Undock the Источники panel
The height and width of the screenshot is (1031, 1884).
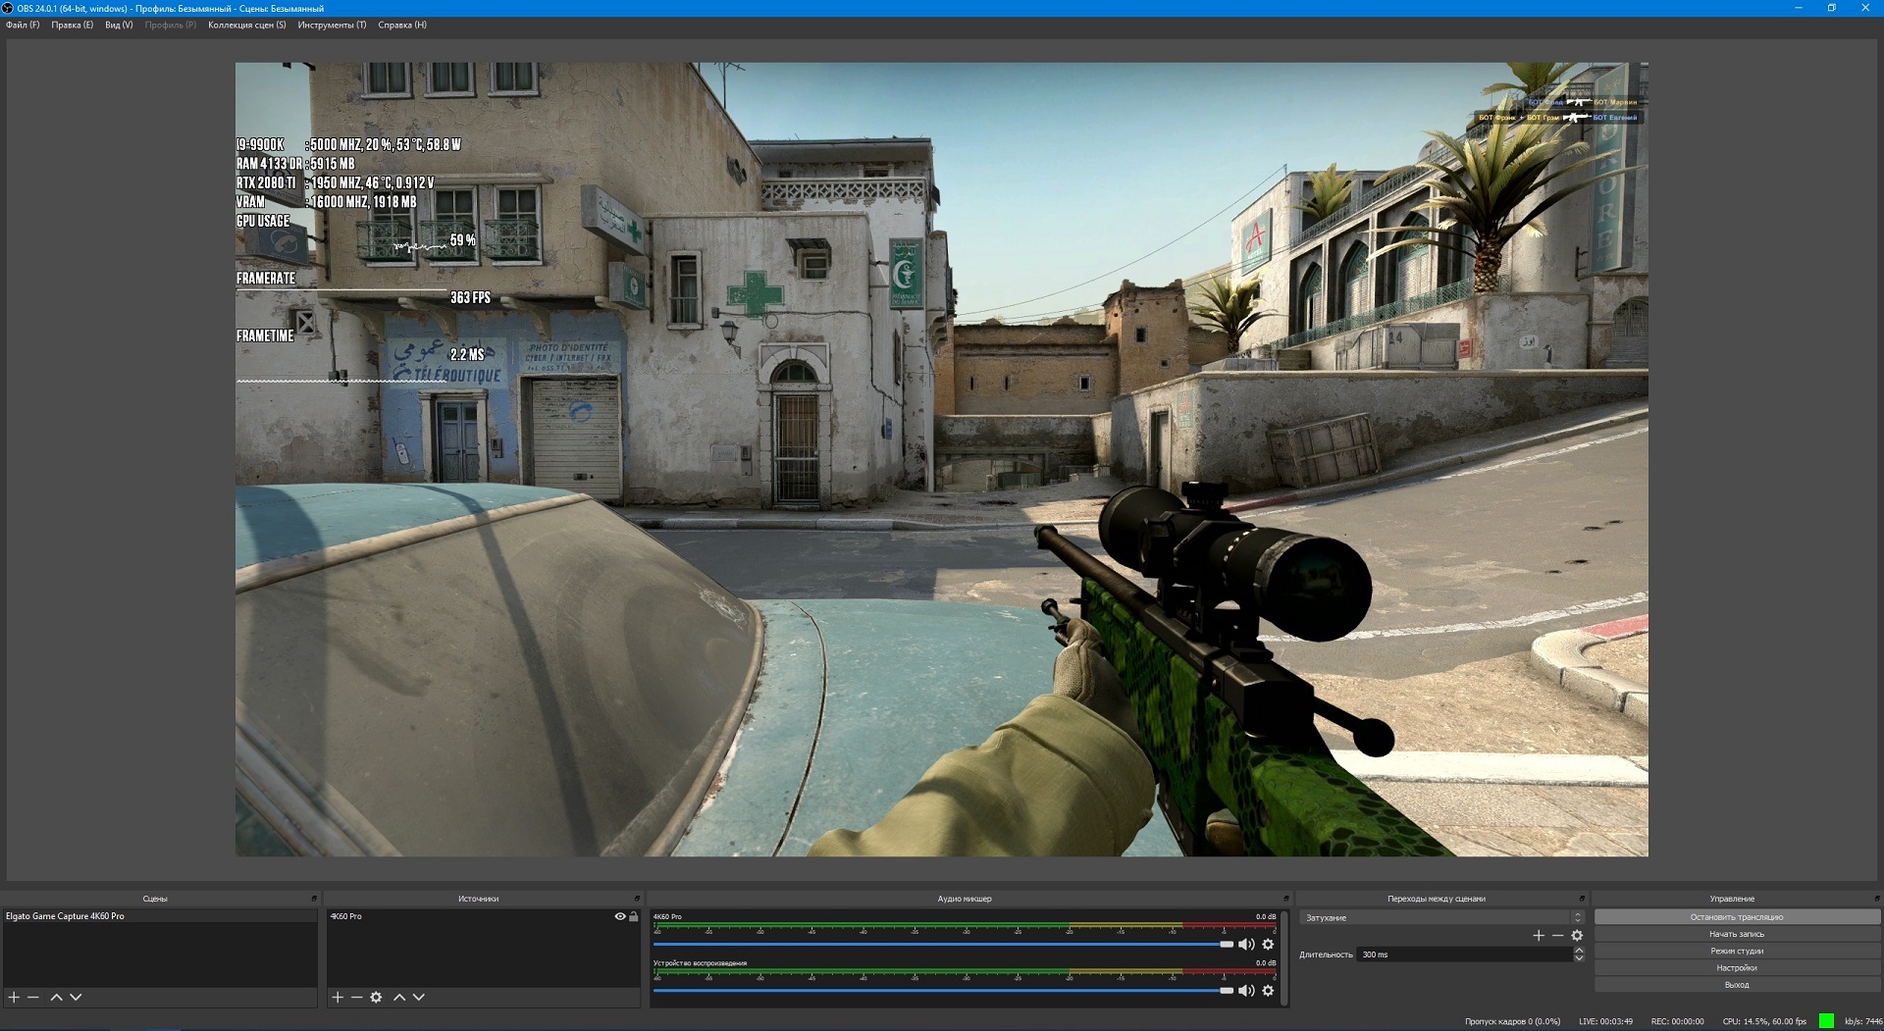pyautogui.click(x=637, y=899)
